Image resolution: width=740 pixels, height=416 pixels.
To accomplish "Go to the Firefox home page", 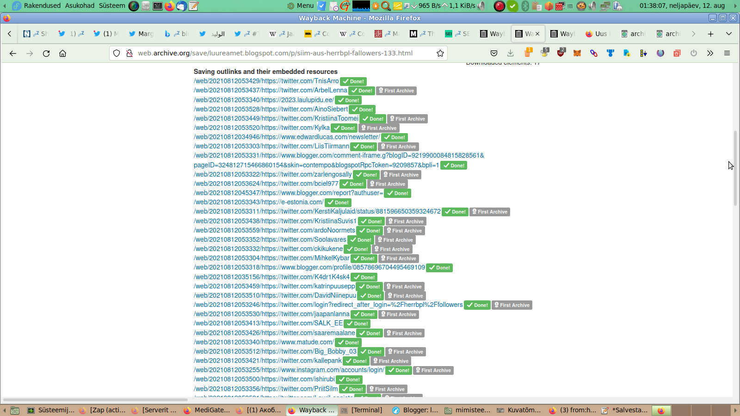I will pos(63,53).
